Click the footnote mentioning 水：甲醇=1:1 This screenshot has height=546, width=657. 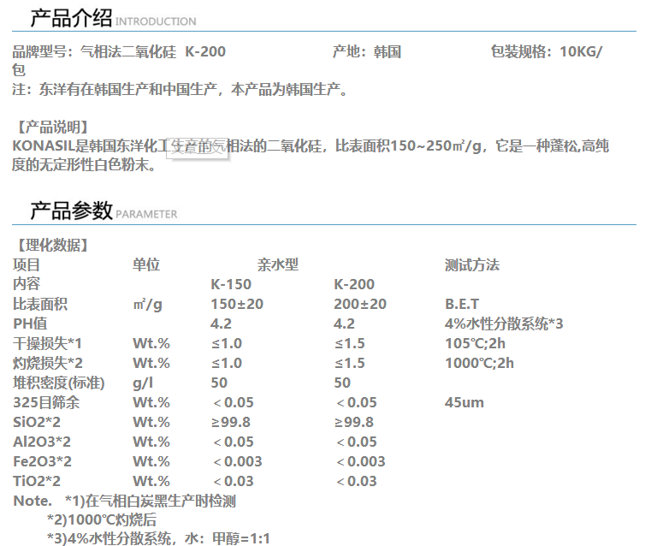point(158,538)
